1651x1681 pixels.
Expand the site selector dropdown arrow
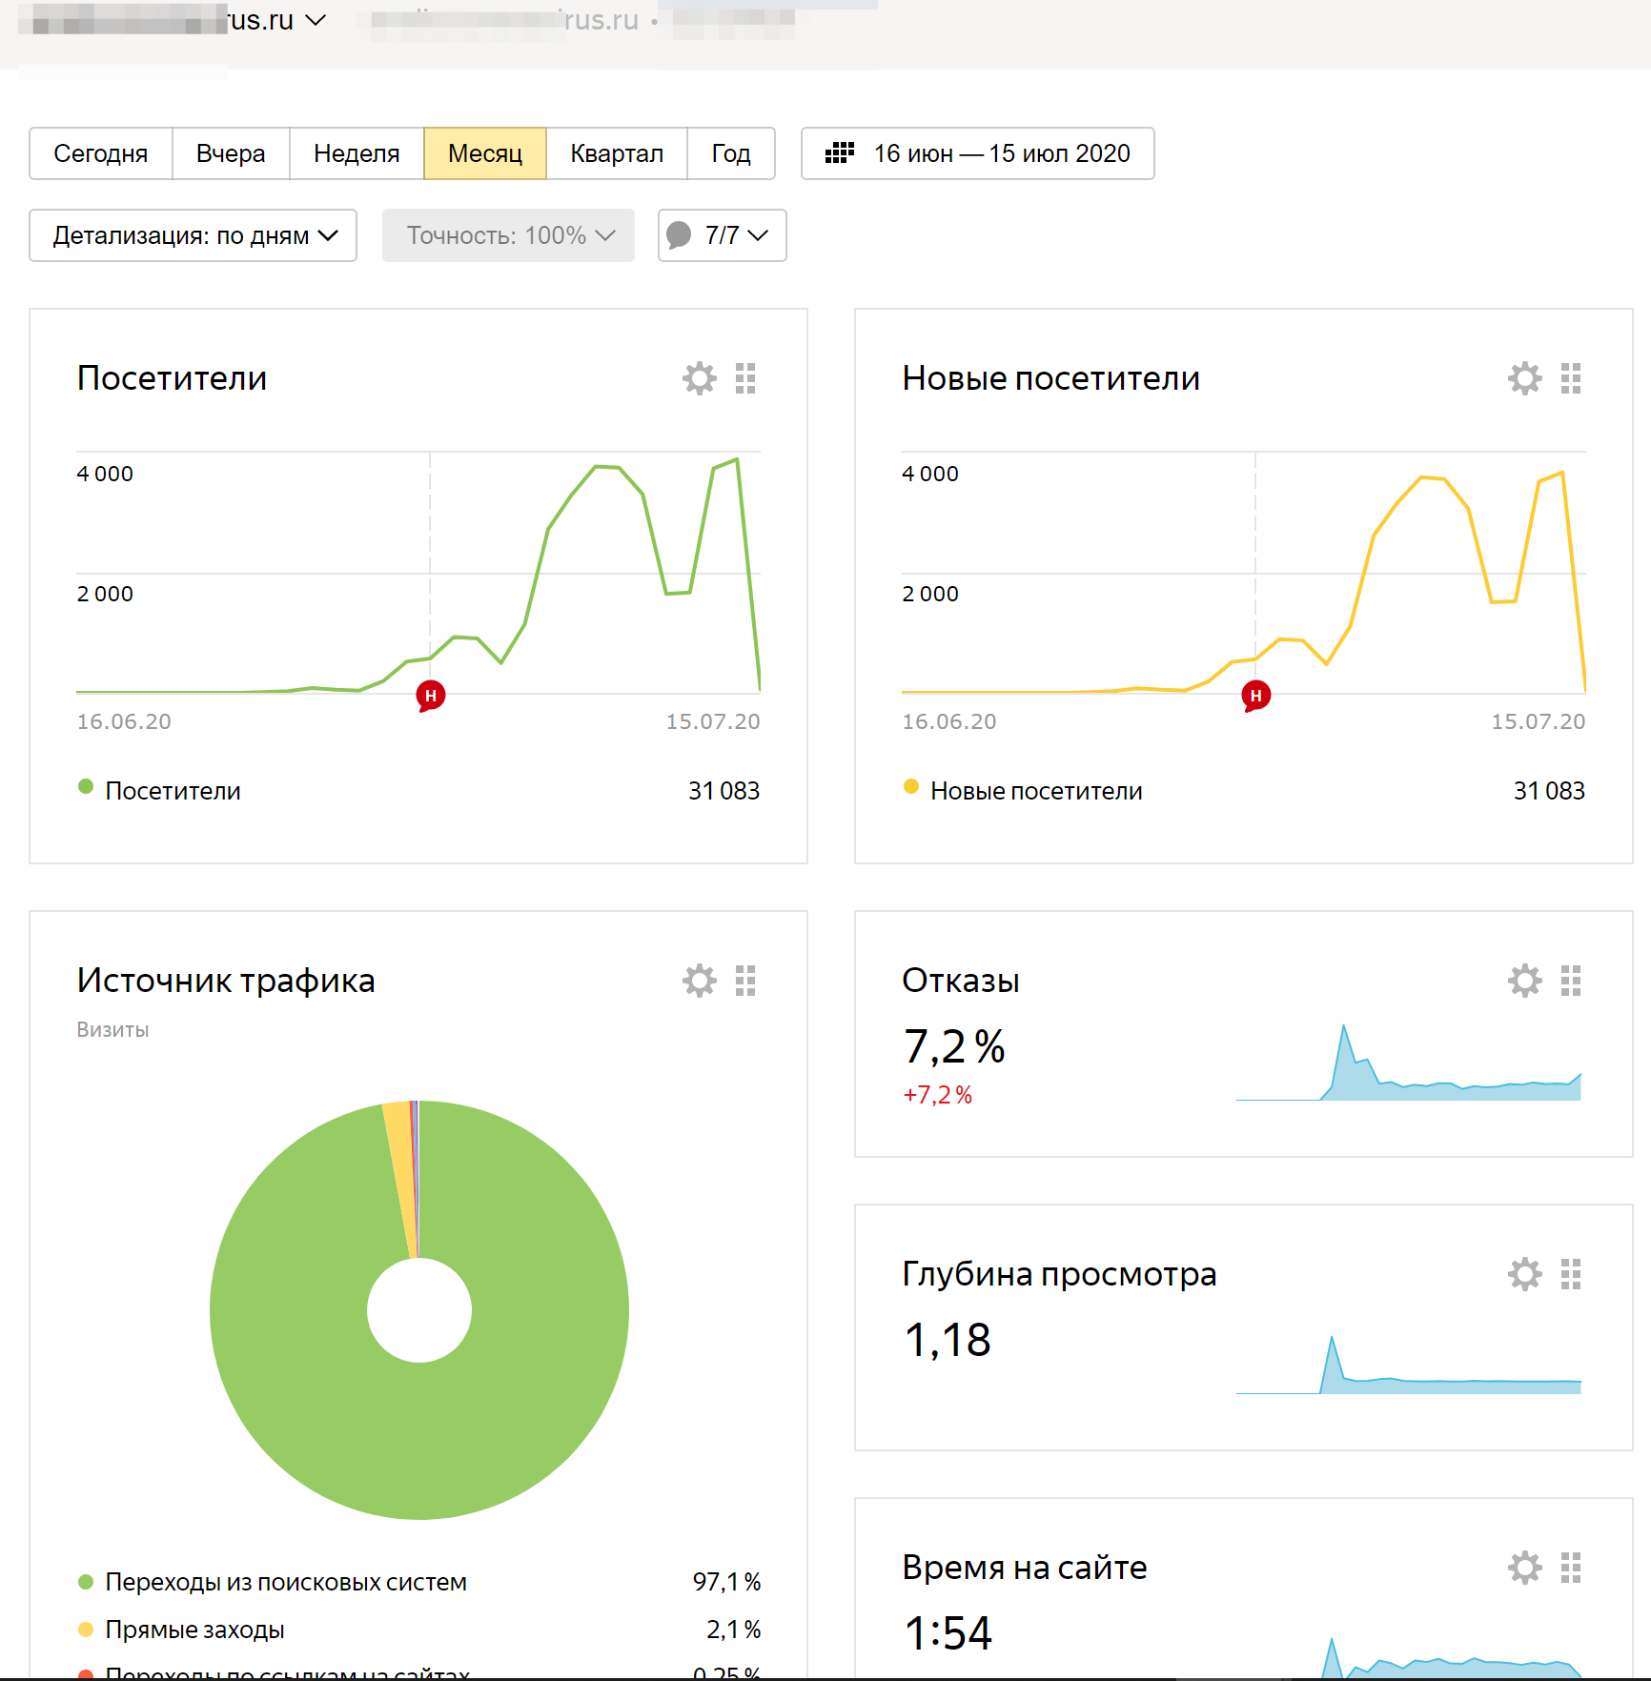[315, 20]
